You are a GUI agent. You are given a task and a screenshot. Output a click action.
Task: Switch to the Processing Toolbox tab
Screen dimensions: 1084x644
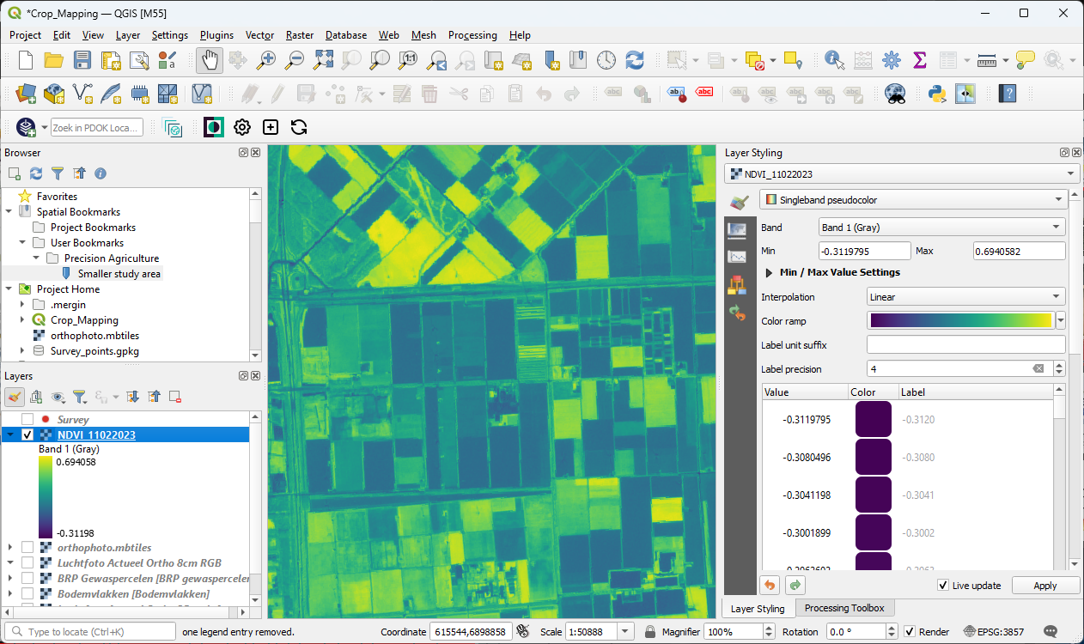844,608
